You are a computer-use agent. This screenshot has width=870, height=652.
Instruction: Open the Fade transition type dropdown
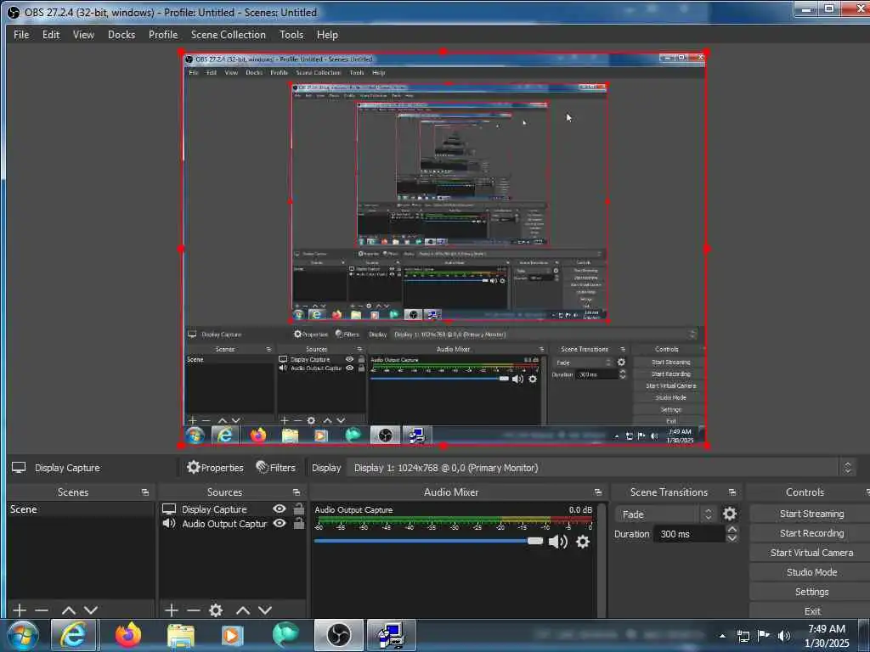(665, 514)
